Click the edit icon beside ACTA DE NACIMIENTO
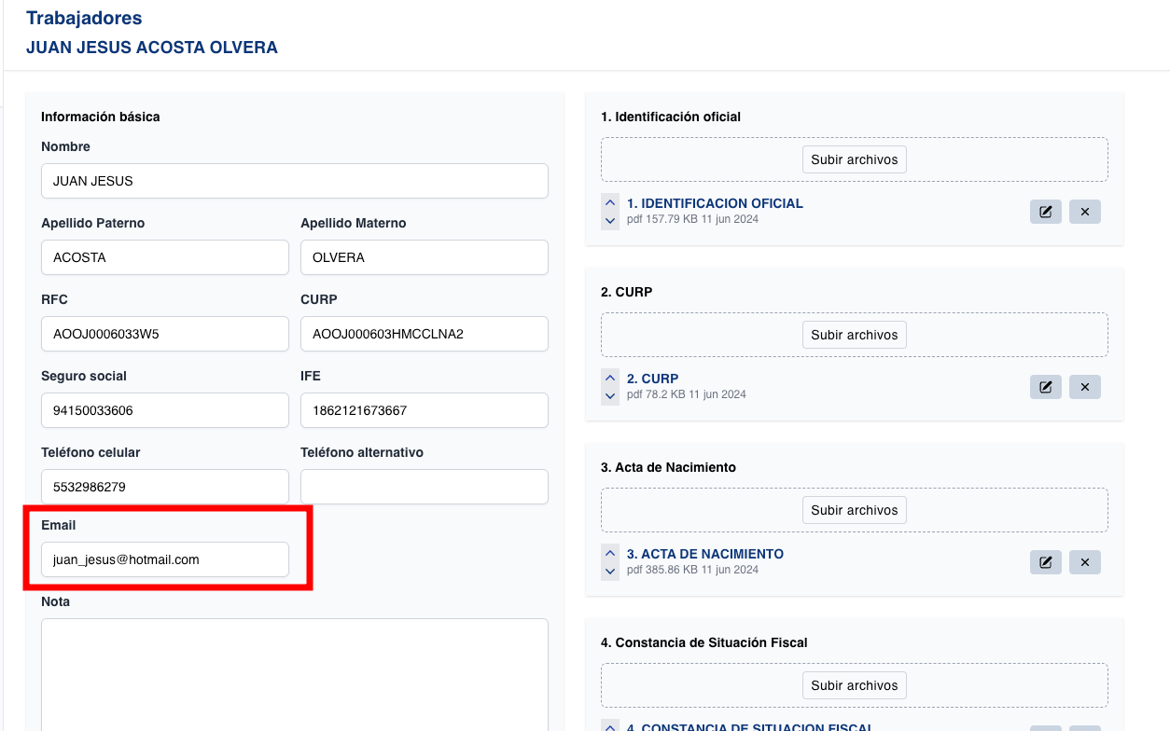1170x731 pixels. coord(1045,562)
